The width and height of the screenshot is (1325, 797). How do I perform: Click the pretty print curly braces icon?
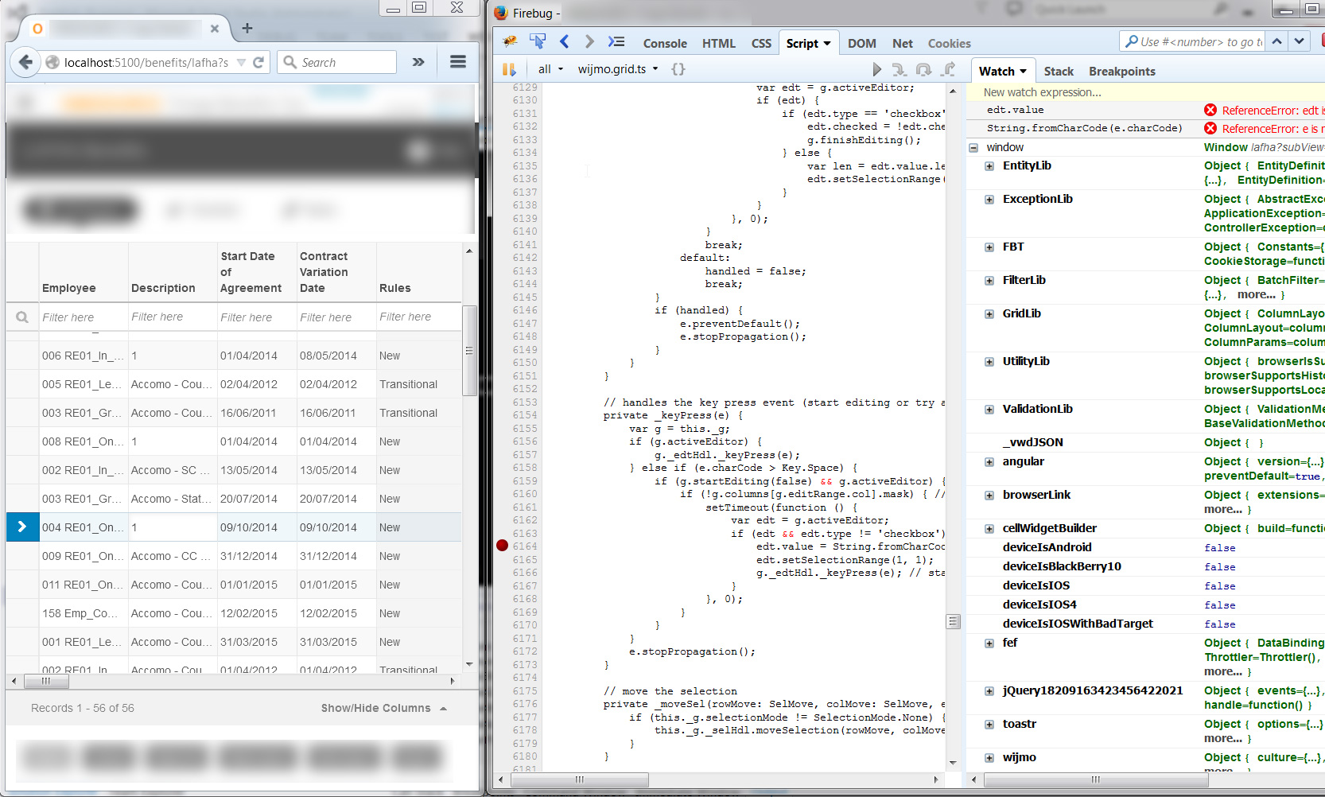click(x=678, y=69)
